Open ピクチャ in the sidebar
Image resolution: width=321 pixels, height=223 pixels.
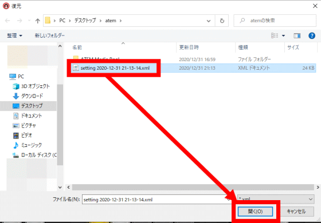pyautogui.click(x=29, y=125)
